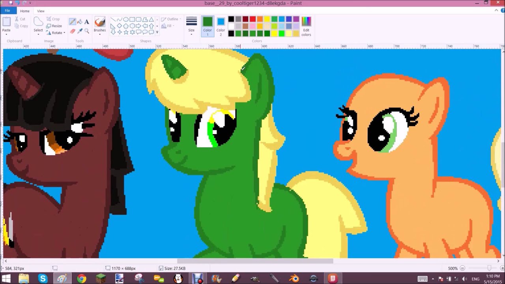The image size is (505, 284).
Task: Pick the white color swatch
Action: (231, 26)
